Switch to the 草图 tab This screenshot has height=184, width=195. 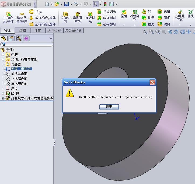click(23, 30)
